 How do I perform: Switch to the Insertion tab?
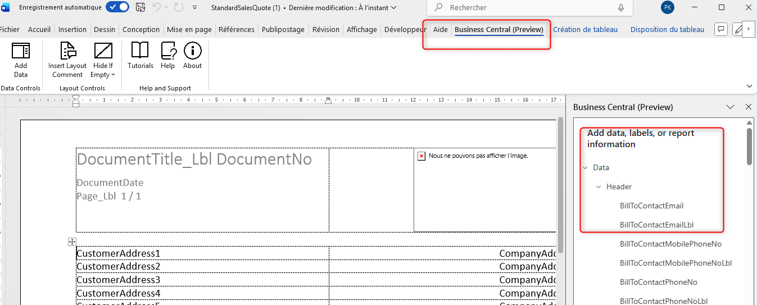(72, 30)
